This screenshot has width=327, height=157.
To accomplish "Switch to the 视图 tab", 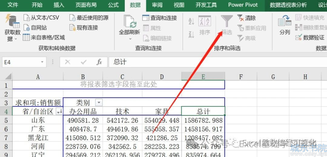I will (179, 5).
